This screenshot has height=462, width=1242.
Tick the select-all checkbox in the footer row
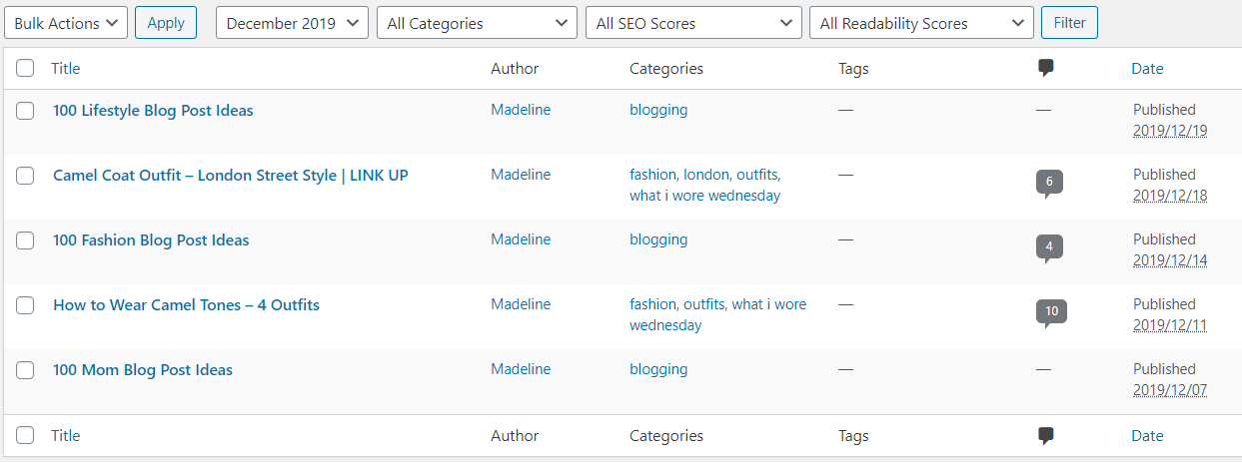[x=25, y=436]
